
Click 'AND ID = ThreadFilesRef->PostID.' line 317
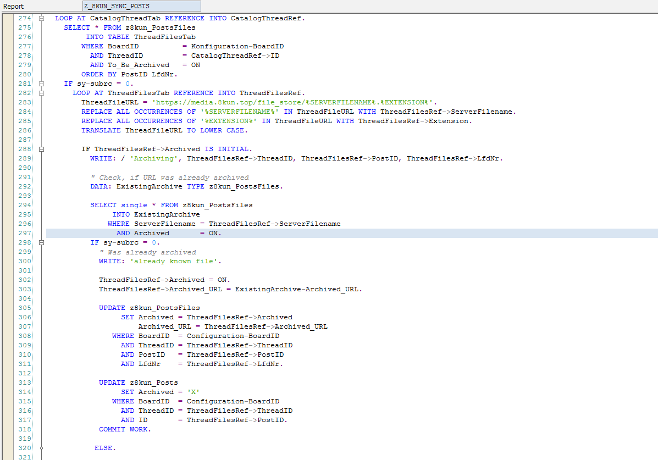click(204, 420)
